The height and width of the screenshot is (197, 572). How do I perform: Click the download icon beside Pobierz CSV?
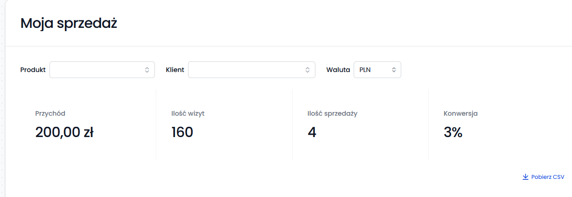coord(525,177)
